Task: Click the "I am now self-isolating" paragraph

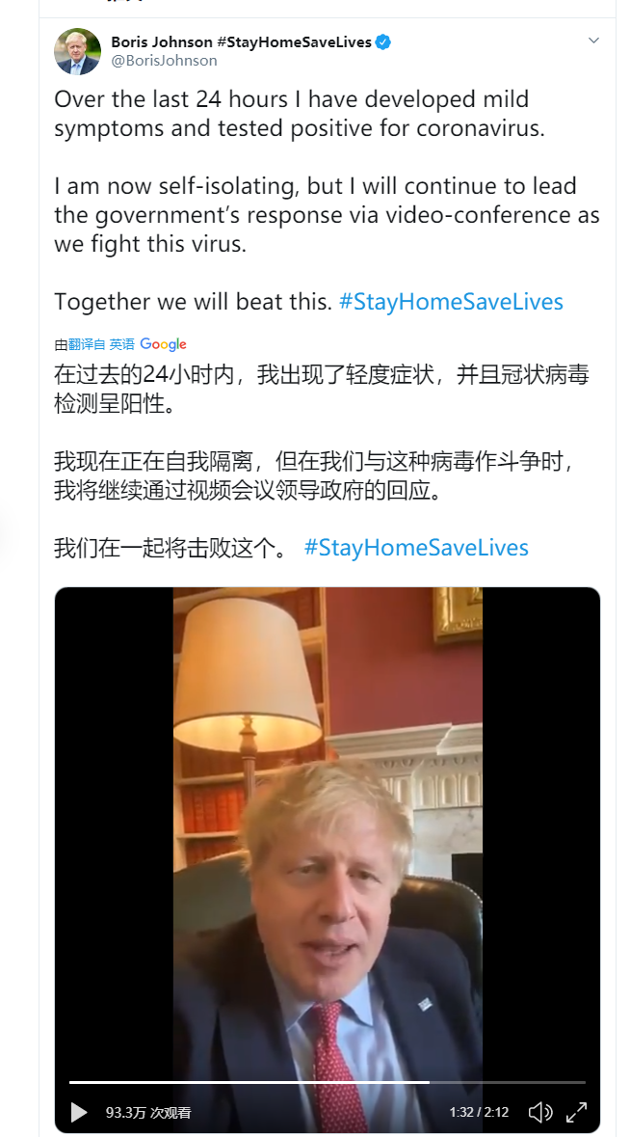Action: click(327, 215)
